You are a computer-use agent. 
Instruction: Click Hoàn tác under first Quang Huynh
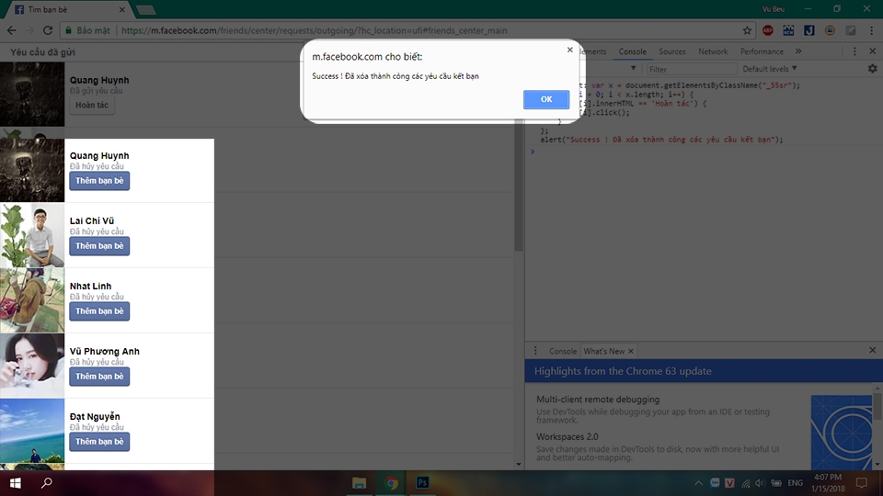pos(92,105)
